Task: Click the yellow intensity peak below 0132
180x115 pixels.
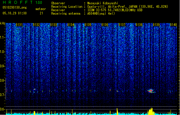Action: tap(34, 113)
